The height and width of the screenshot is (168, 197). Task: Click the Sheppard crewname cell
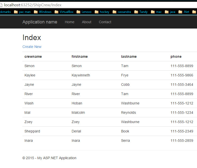(32, 131)
